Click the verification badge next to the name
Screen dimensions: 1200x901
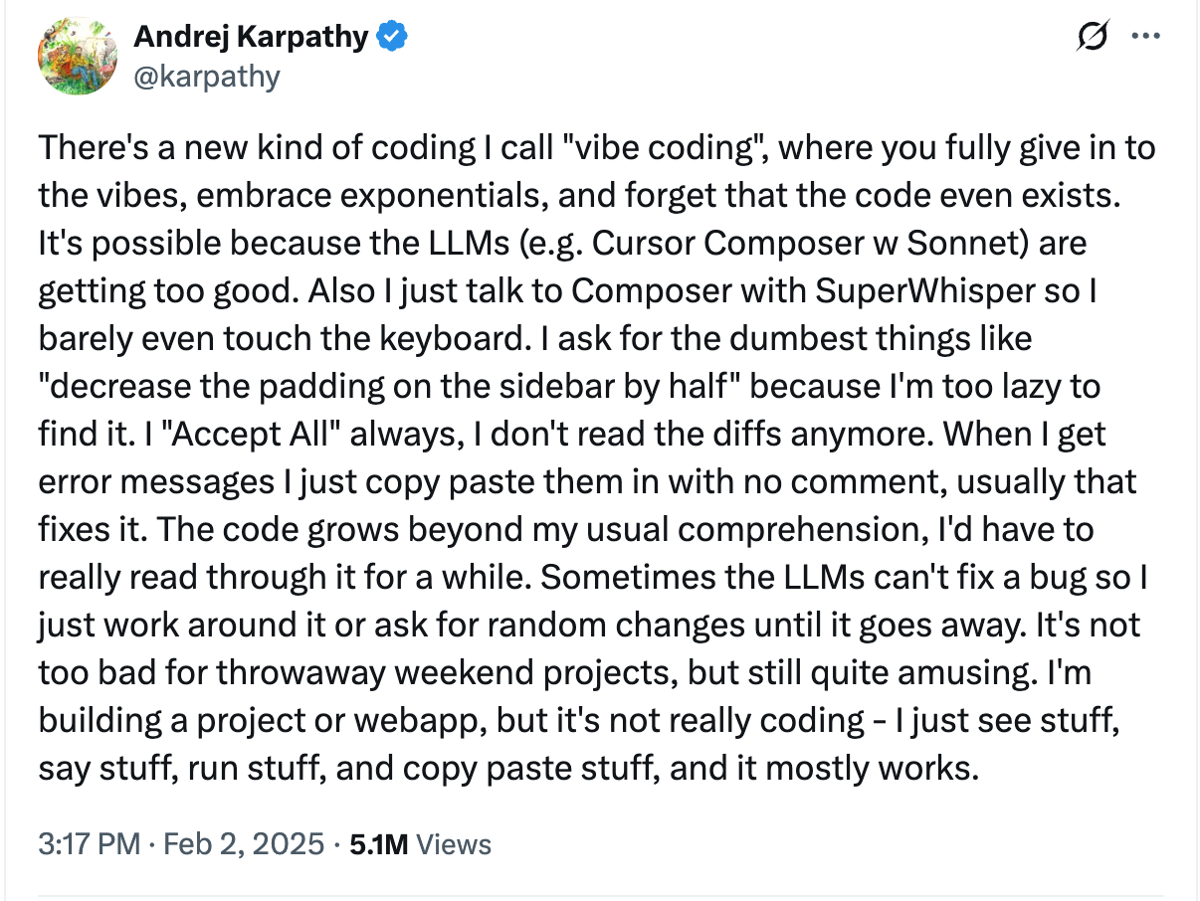[389, 35]
